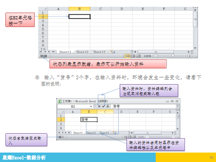Screen dimensions: 216x162
Task: Click the Page Layout view icon in 工作簿1
Action: coord(130,137)
